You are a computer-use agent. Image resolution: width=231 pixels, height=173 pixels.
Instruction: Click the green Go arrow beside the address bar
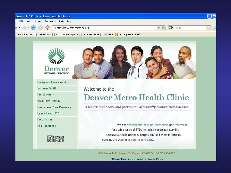click(x=163, y=28)
